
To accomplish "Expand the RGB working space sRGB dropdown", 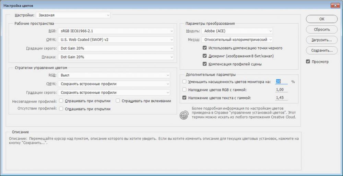I will pos(116,31).
